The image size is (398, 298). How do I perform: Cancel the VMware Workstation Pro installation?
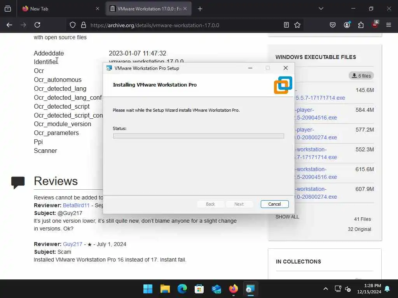click(274, 204)
